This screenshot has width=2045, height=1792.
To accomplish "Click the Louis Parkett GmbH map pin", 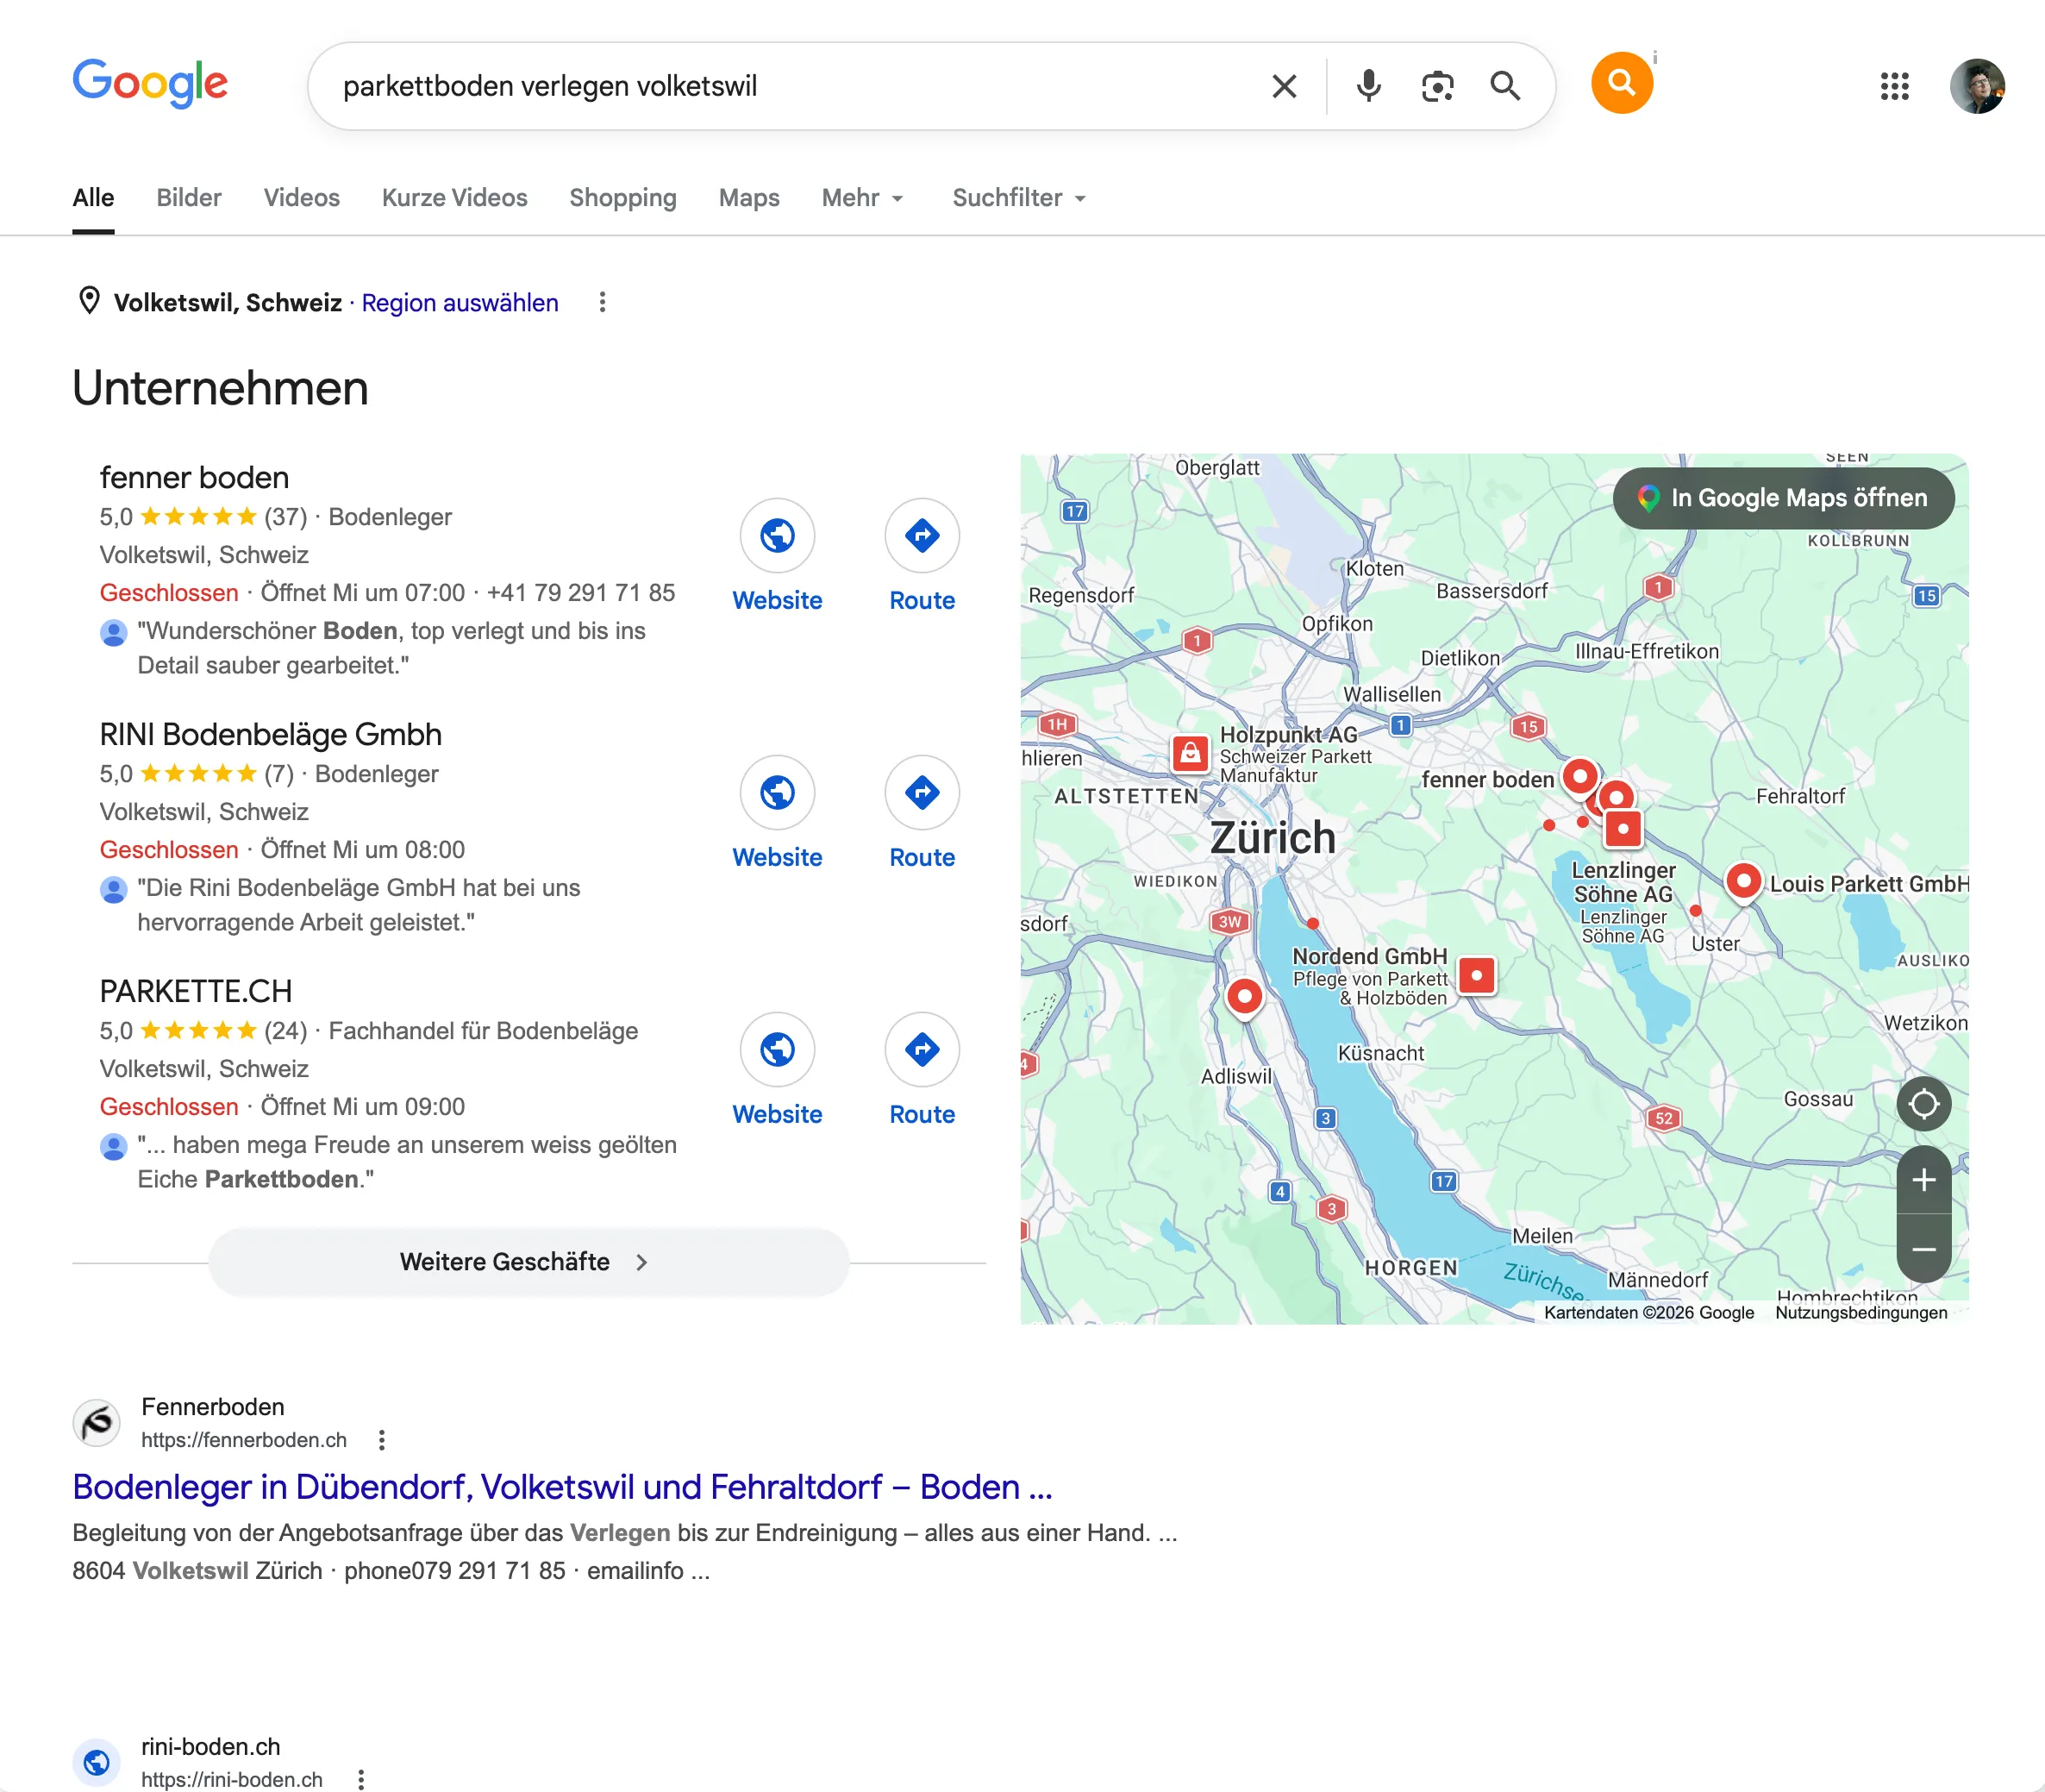I will click(1743, 882).
